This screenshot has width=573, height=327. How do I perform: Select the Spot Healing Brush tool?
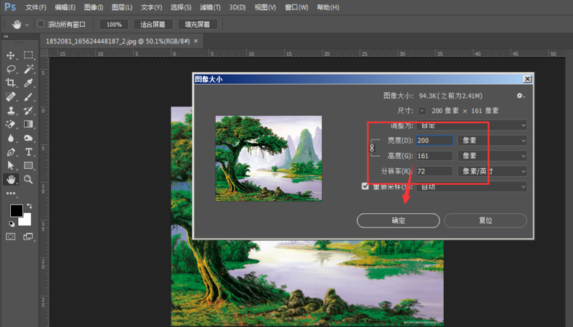pos(11,96)
